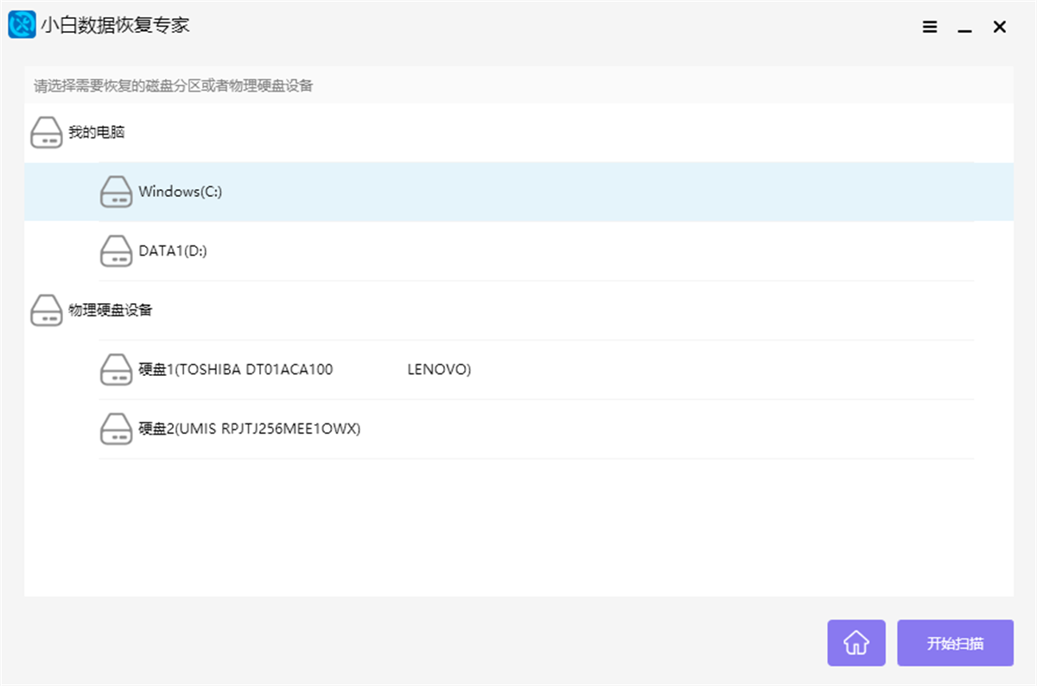Click the 硬盘1 TOSHIBA drive icon

click(116, 370)
